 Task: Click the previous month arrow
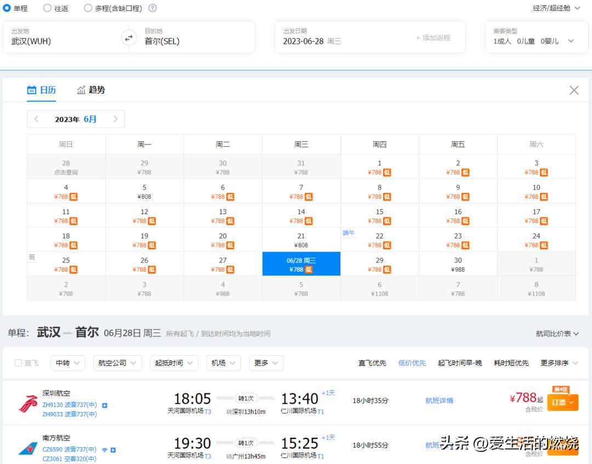[x=37, y=119]
